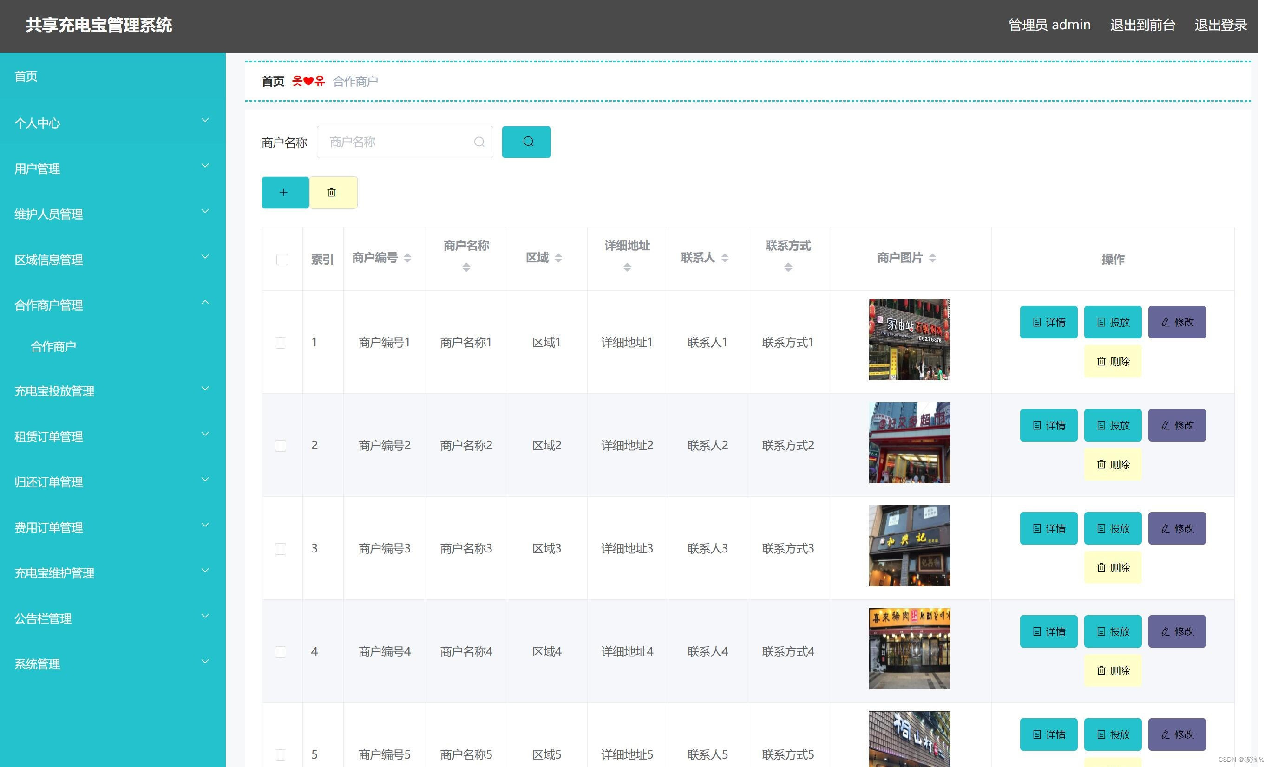Click 投放 for 商户名称2 row
The width and height of the screenshot is (1271, 767).
[1113, 425]
